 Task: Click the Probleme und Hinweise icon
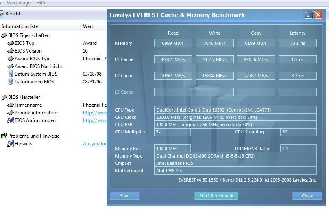4,136
